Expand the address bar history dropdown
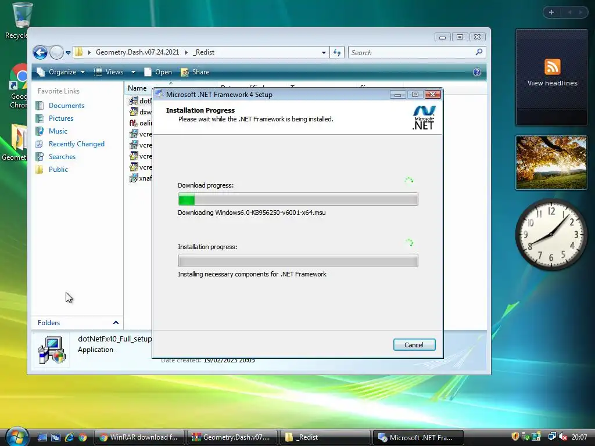This screenshot has width=595, height=446. pos(324,53)
